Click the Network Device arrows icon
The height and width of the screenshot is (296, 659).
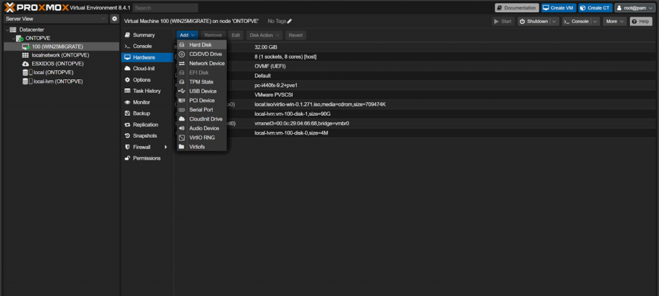(181, 63)
